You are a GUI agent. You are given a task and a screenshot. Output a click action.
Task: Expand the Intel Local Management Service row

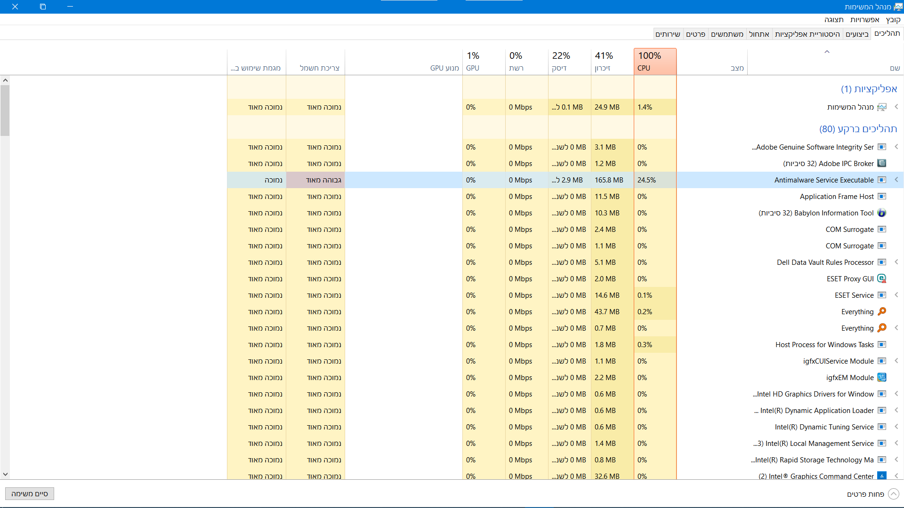896,443
